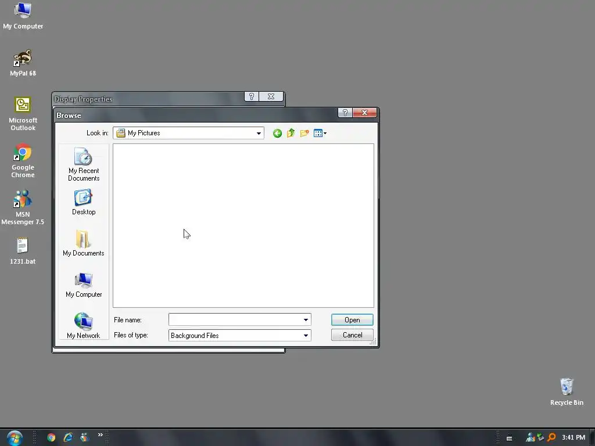This screenshot has height=446, width=595.
Task: Expand the Files of type dropdown
Action: click(306, 335)
